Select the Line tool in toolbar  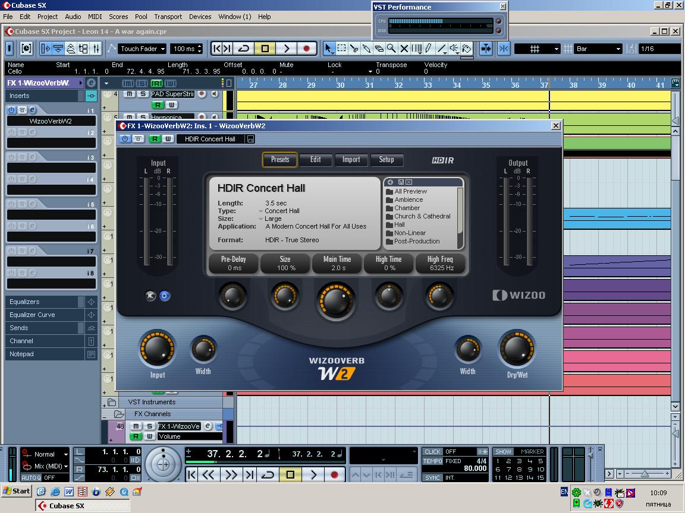[x=442, y=49]
